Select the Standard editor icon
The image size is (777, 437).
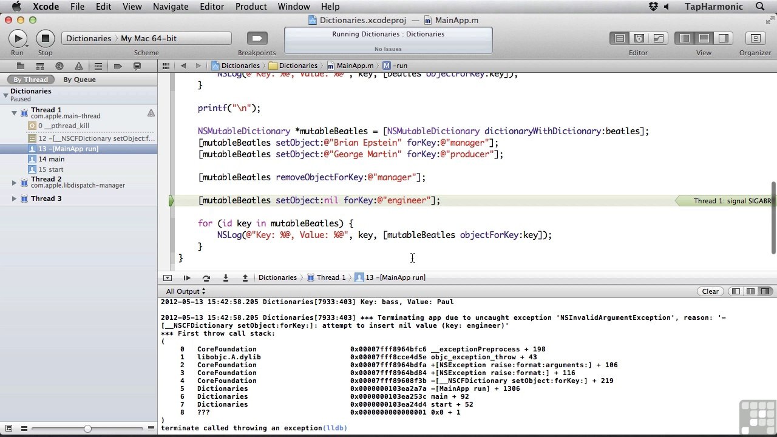coord(619,38)
